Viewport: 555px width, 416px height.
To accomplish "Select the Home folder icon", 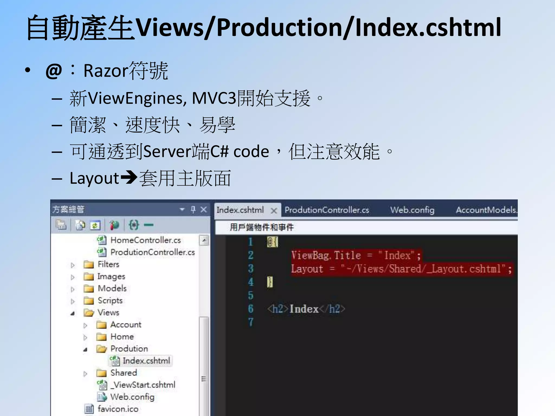I will pyautogui.click(x=102, y=337).
